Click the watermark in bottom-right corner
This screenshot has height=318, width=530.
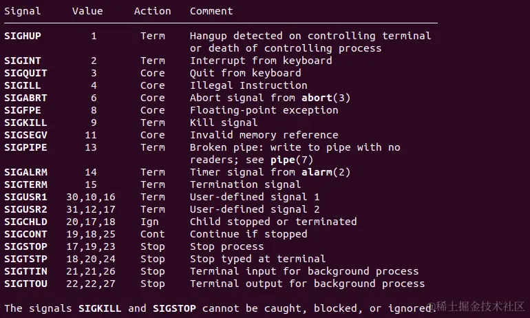476,306
